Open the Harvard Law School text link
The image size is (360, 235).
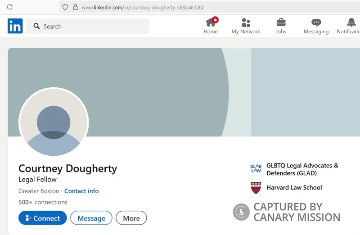294,188
